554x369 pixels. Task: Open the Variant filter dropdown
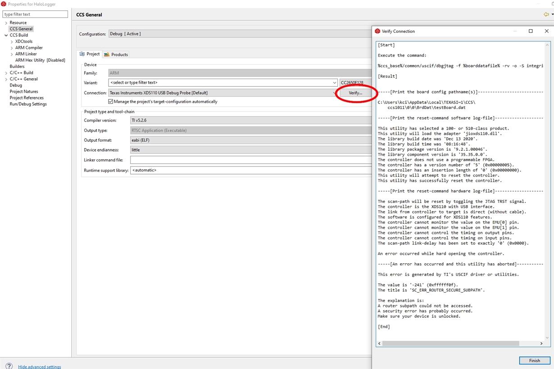click(x=334, y=83)
